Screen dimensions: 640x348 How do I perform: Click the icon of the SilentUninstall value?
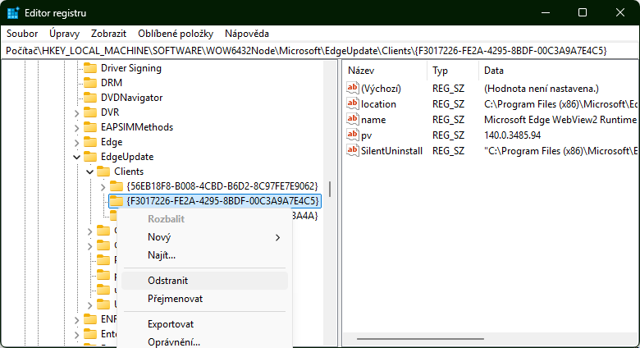(x=353, y=151)
